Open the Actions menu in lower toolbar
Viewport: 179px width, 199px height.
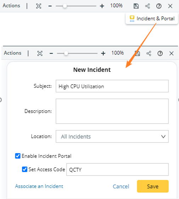click(13, 53)
